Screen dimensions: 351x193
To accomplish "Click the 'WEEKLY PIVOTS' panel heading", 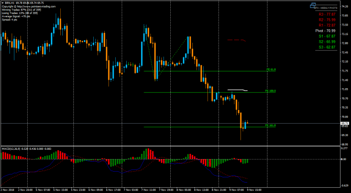I will (326, 8).
